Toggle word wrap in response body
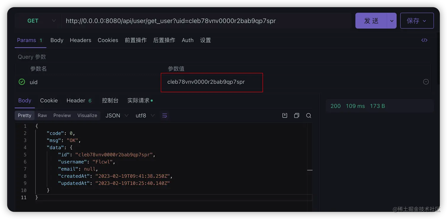This screenshot has width=447, height=219. (165, 116)
